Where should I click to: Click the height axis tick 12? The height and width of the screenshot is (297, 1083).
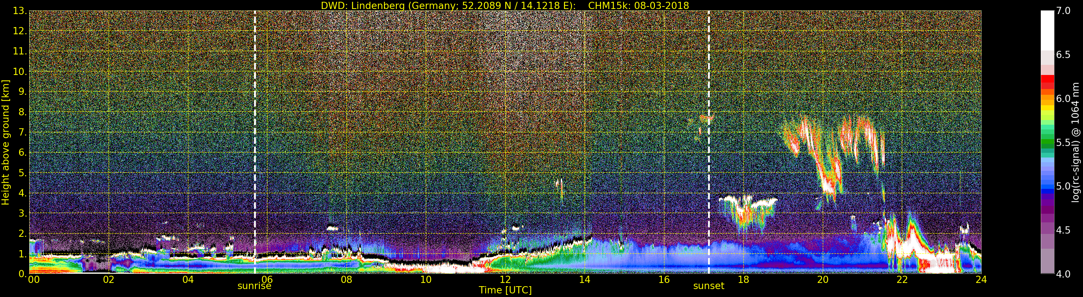(x=20, y=31)
